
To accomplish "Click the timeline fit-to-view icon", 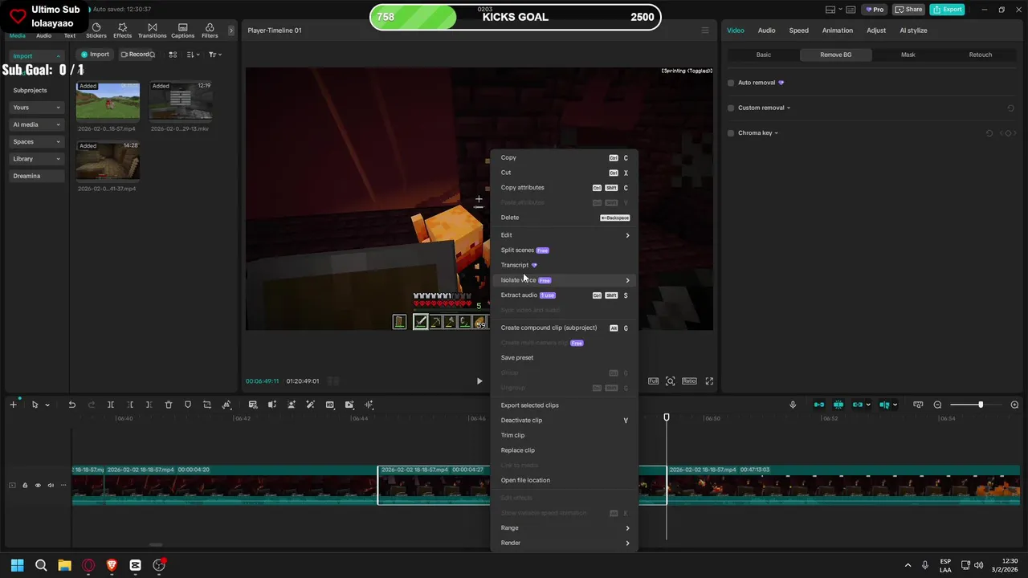I will [x=918, y=405].
